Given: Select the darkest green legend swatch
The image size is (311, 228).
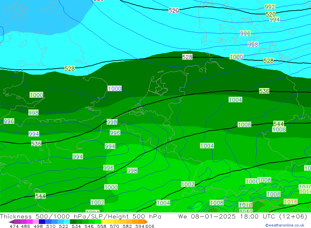Looking at the screenshot, I should pyautogui.click(x=73, y=222).
